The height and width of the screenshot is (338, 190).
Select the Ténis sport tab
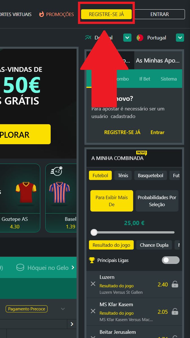coord(123,175)
